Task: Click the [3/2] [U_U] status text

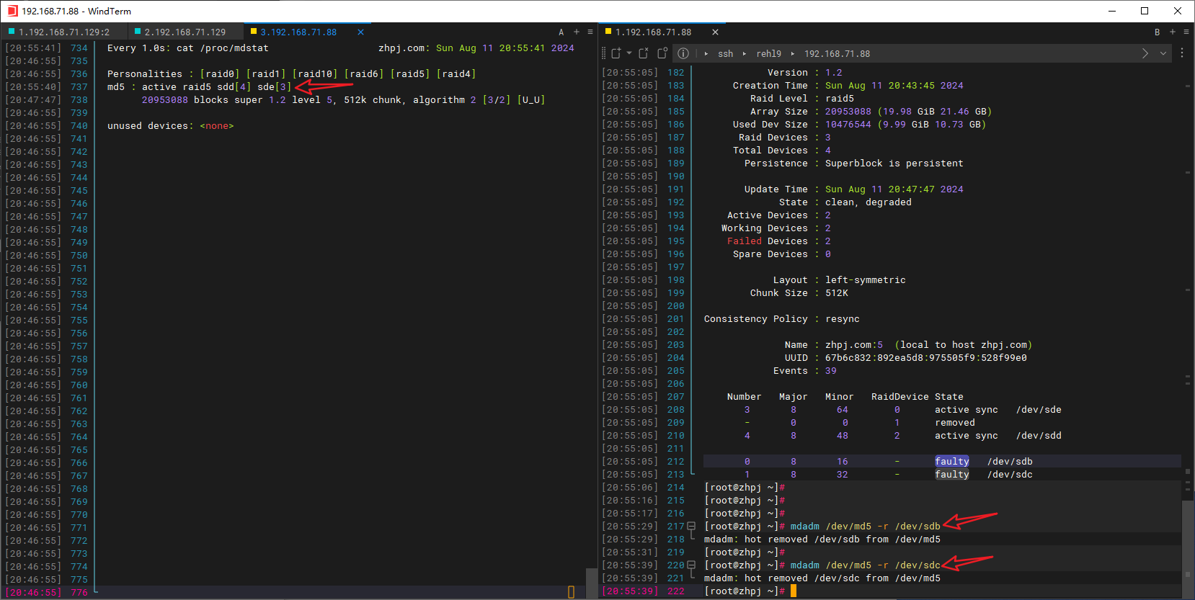Action: coord(513,100)
